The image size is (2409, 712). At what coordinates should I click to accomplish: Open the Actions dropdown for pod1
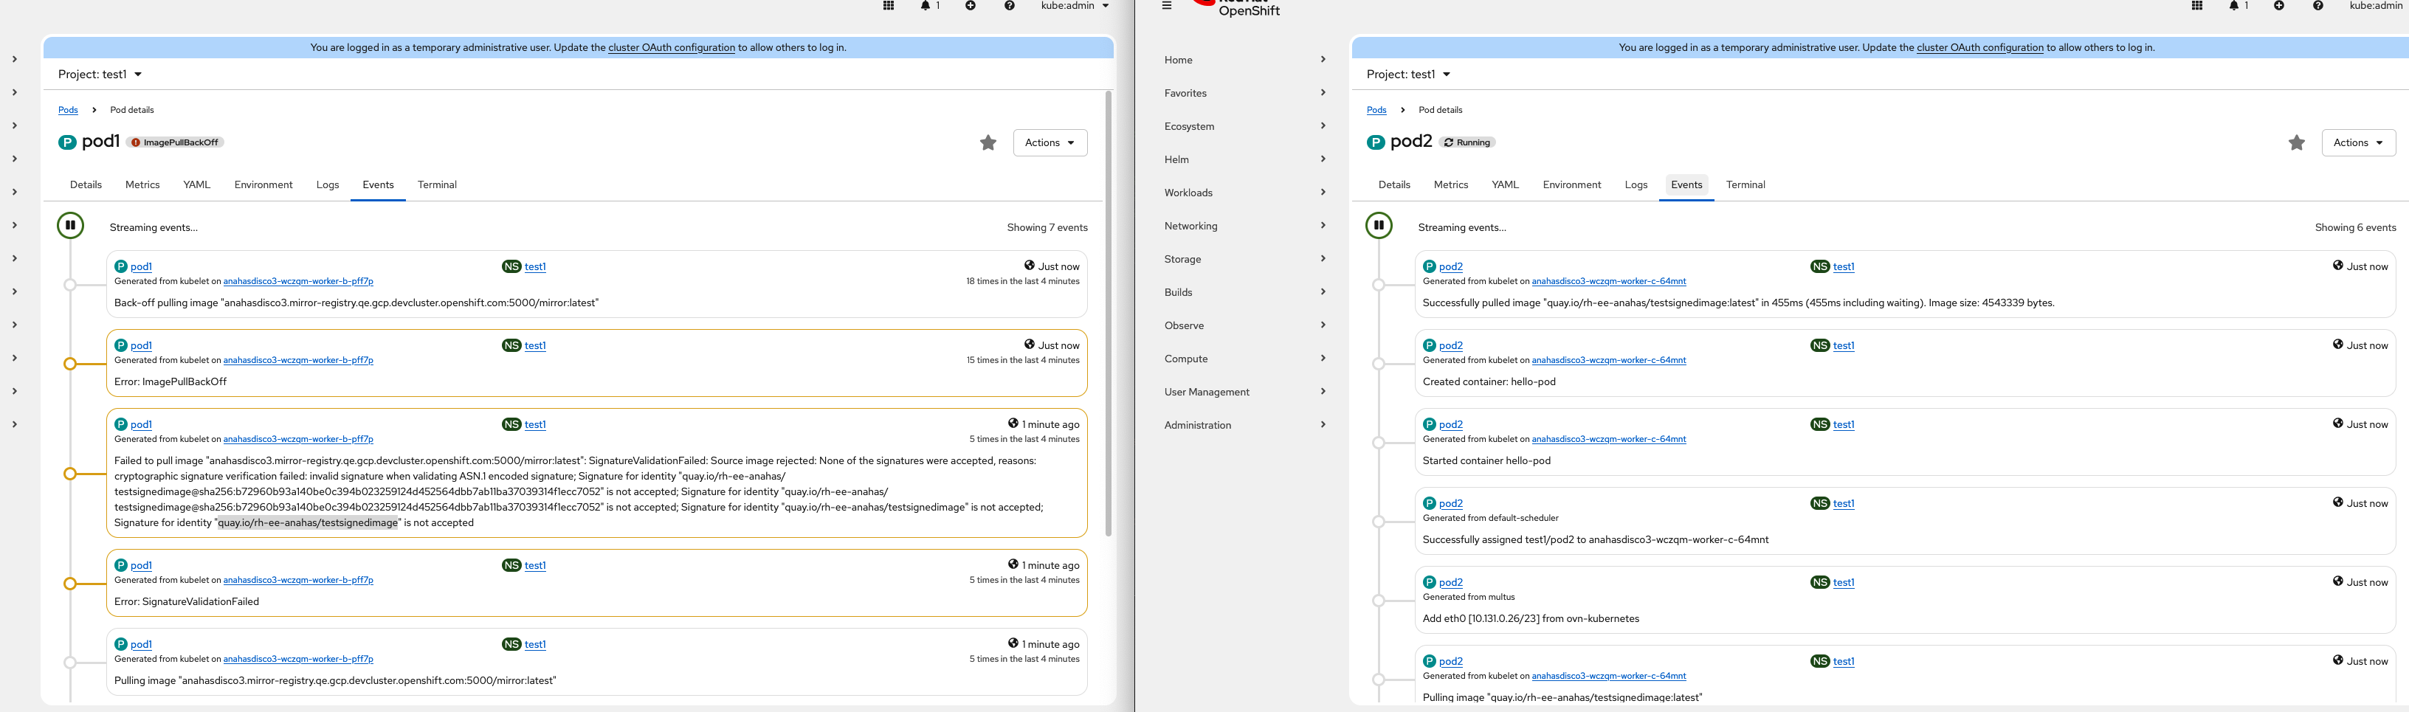1050,143
